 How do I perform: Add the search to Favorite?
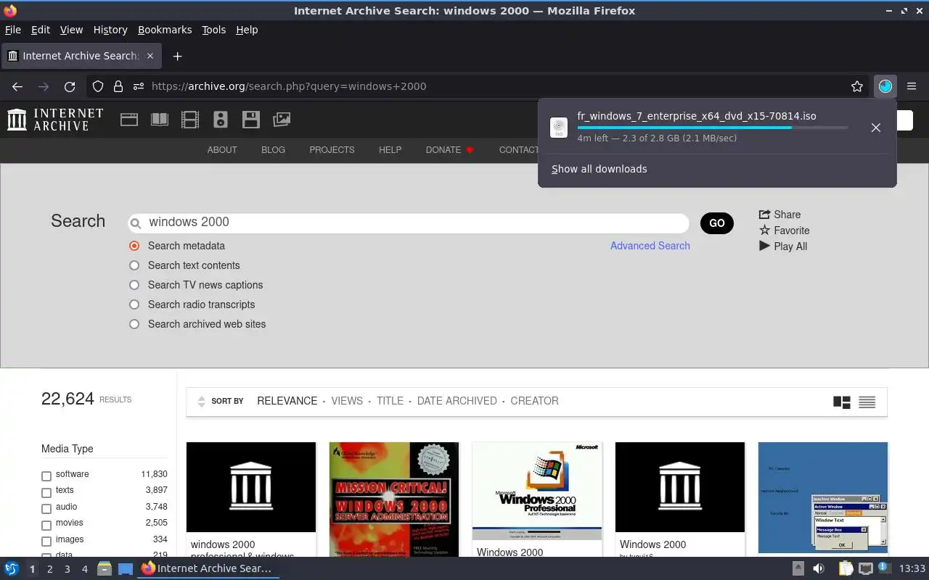[784, 231]
